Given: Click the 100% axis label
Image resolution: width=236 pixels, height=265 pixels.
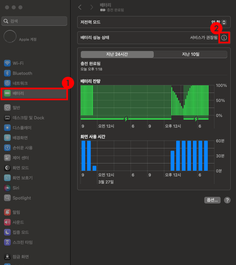Looking at the screenshot, I should 221,86.
